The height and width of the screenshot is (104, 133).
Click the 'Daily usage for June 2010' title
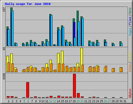click(28, 4)
